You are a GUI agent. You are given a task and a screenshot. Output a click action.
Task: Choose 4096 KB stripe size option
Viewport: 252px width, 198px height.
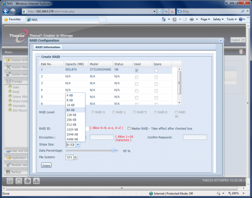point(76,139)
